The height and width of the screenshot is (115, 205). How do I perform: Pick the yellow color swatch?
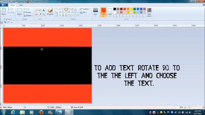click(131, 9)
